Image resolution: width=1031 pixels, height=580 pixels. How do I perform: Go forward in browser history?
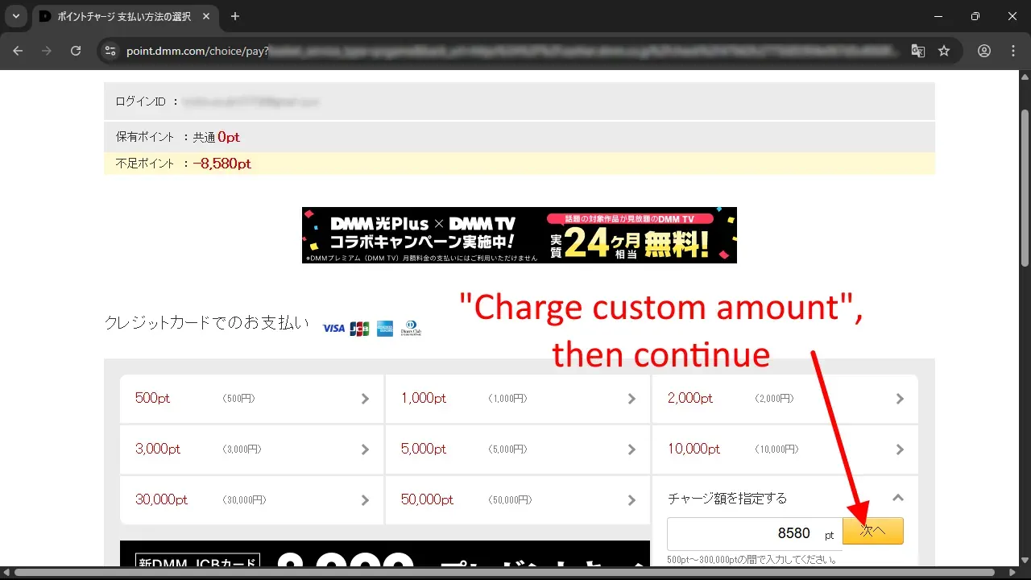(x=47, y=51)
